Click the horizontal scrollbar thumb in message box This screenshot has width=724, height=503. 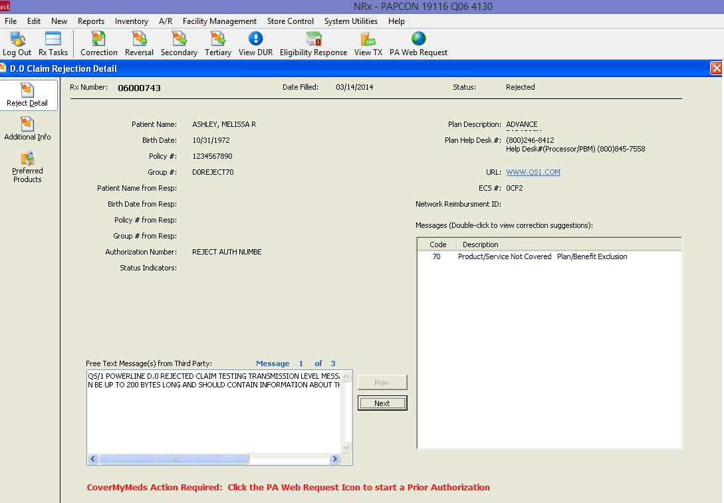tap(174, 458)
